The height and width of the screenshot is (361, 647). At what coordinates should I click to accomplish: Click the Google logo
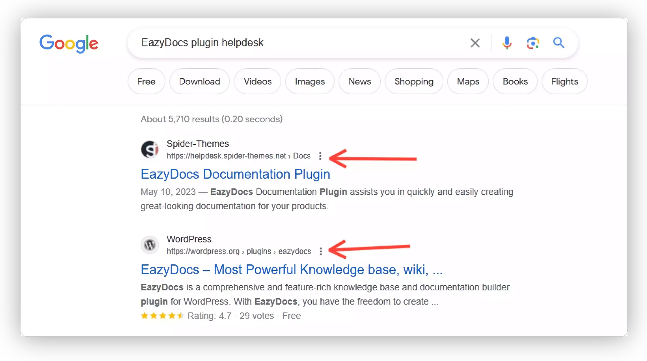69,43
